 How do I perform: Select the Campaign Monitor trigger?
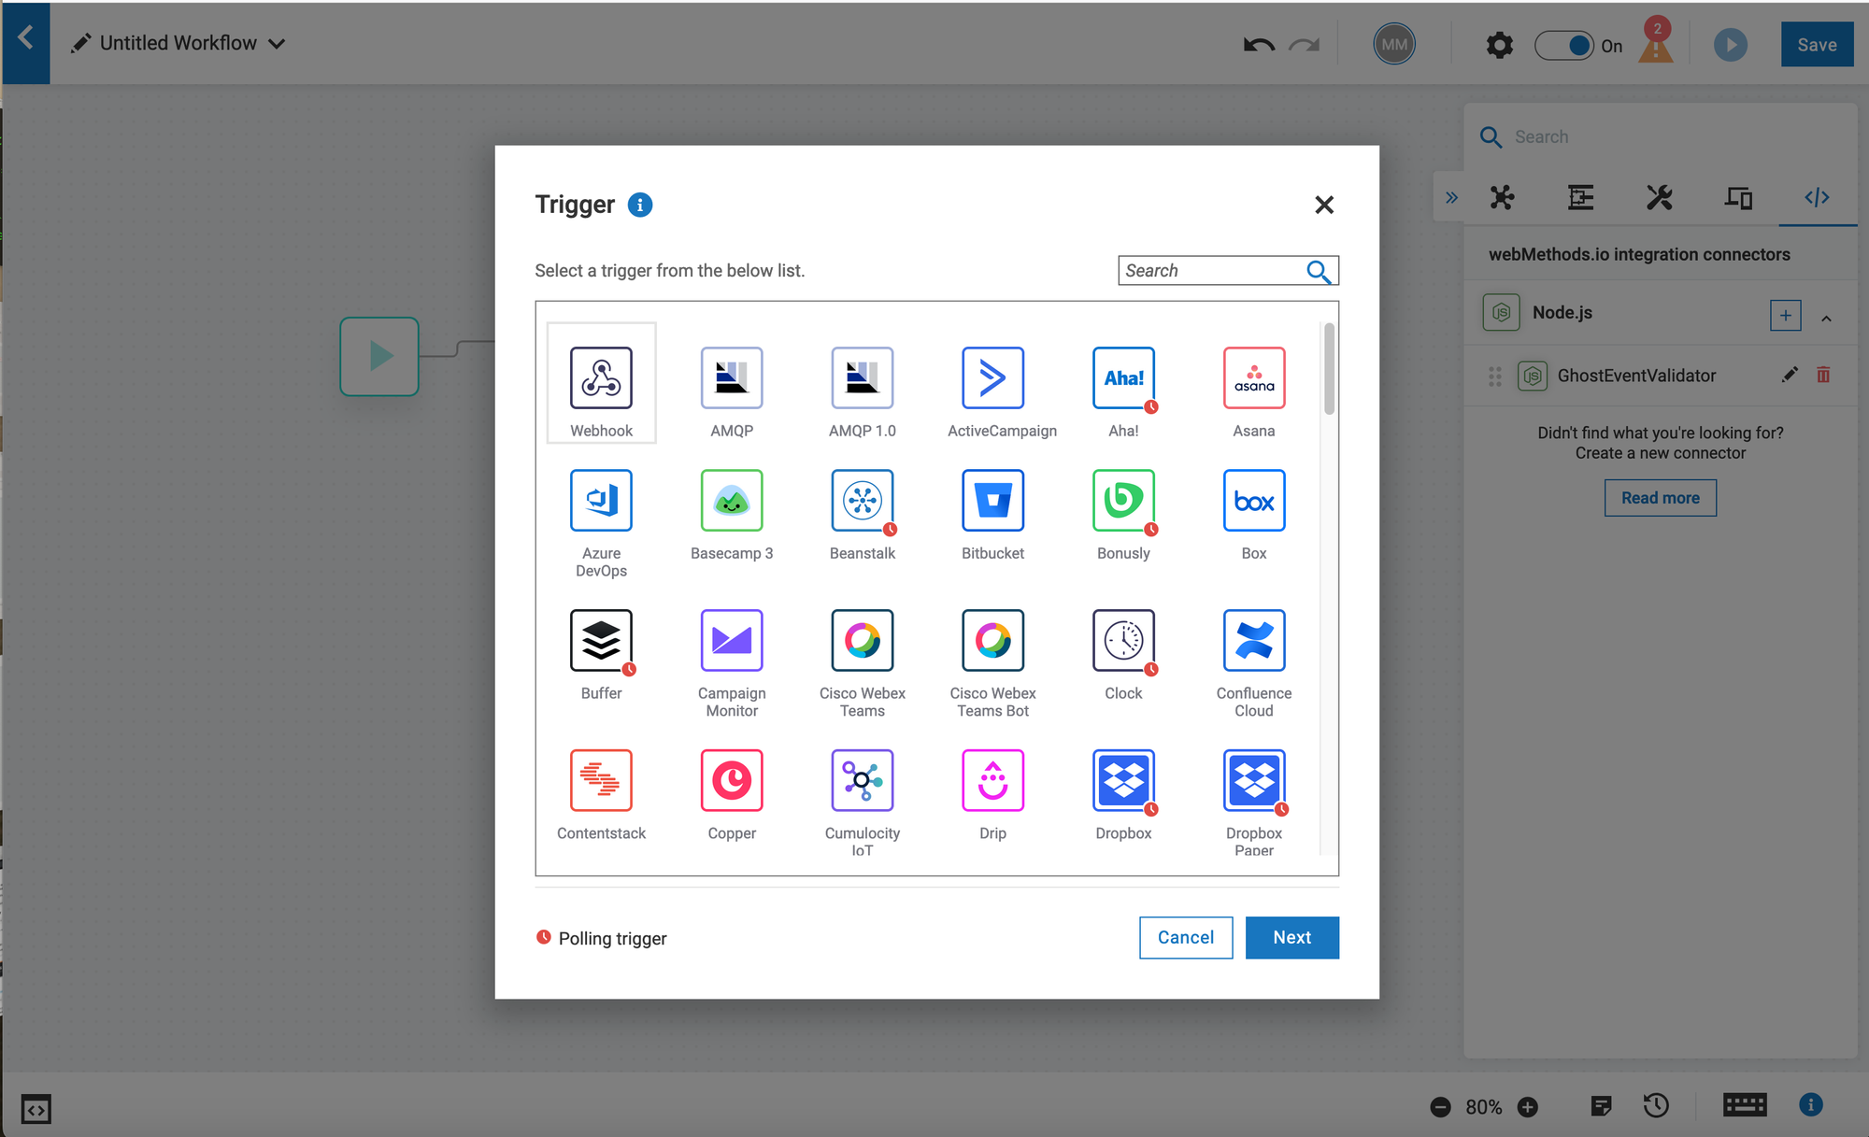[x=732, y=640]
